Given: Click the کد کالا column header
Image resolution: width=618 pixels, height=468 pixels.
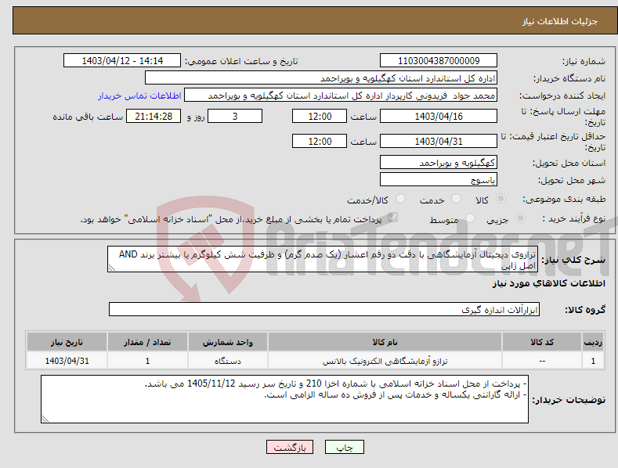Looking at the screenshot, I should 542,342.
